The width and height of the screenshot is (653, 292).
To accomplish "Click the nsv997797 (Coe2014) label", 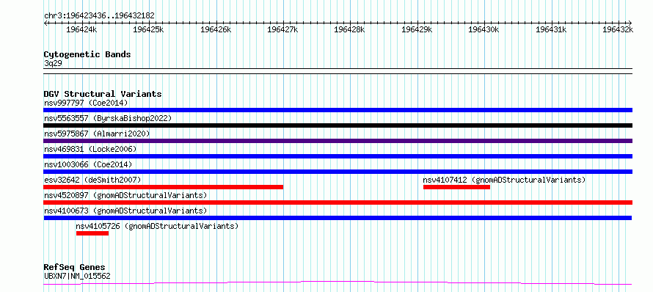I will (86, 103).
